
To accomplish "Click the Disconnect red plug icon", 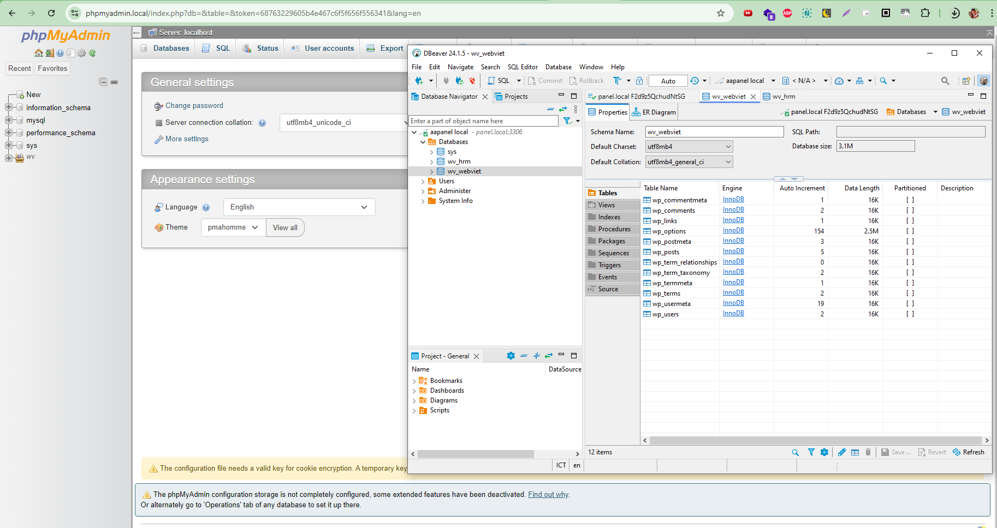I will tap(472, 81).
